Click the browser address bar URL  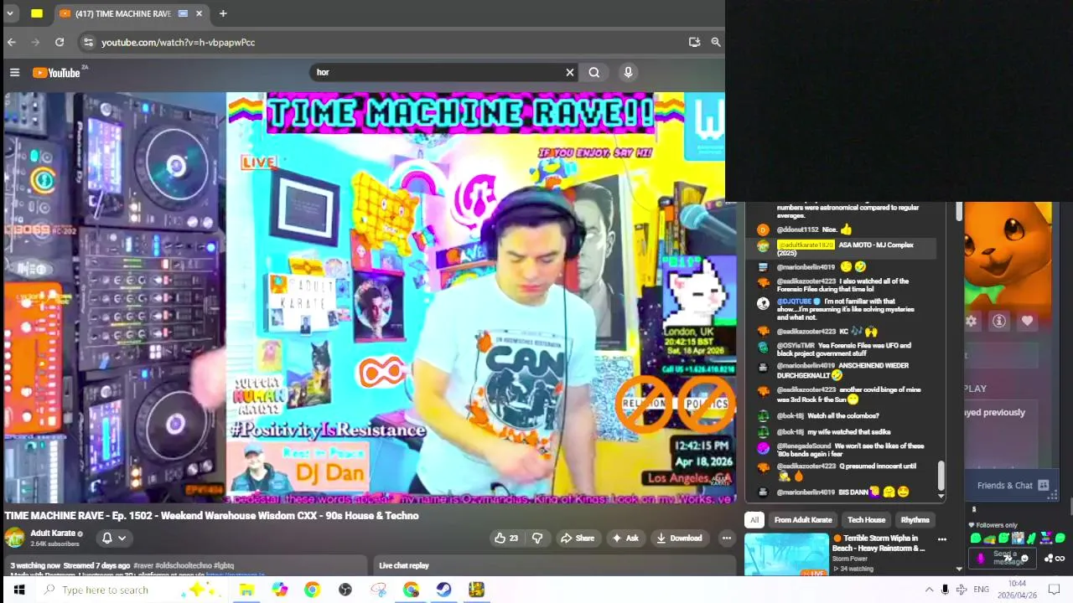(178, 42)
